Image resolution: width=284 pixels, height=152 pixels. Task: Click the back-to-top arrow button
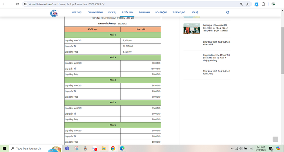pos(275,139)
